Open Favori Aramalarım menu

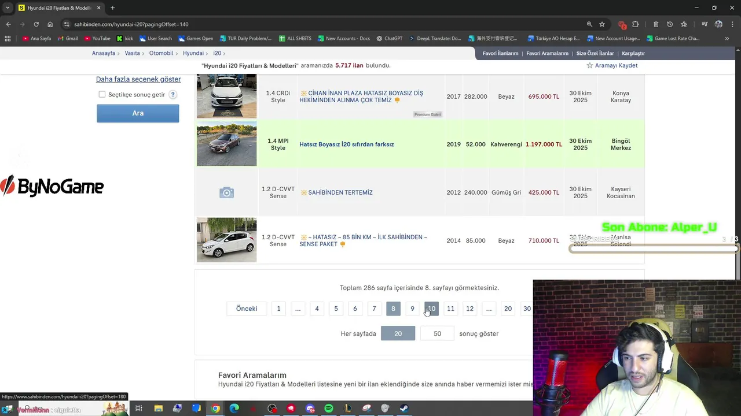coord(547,53)
